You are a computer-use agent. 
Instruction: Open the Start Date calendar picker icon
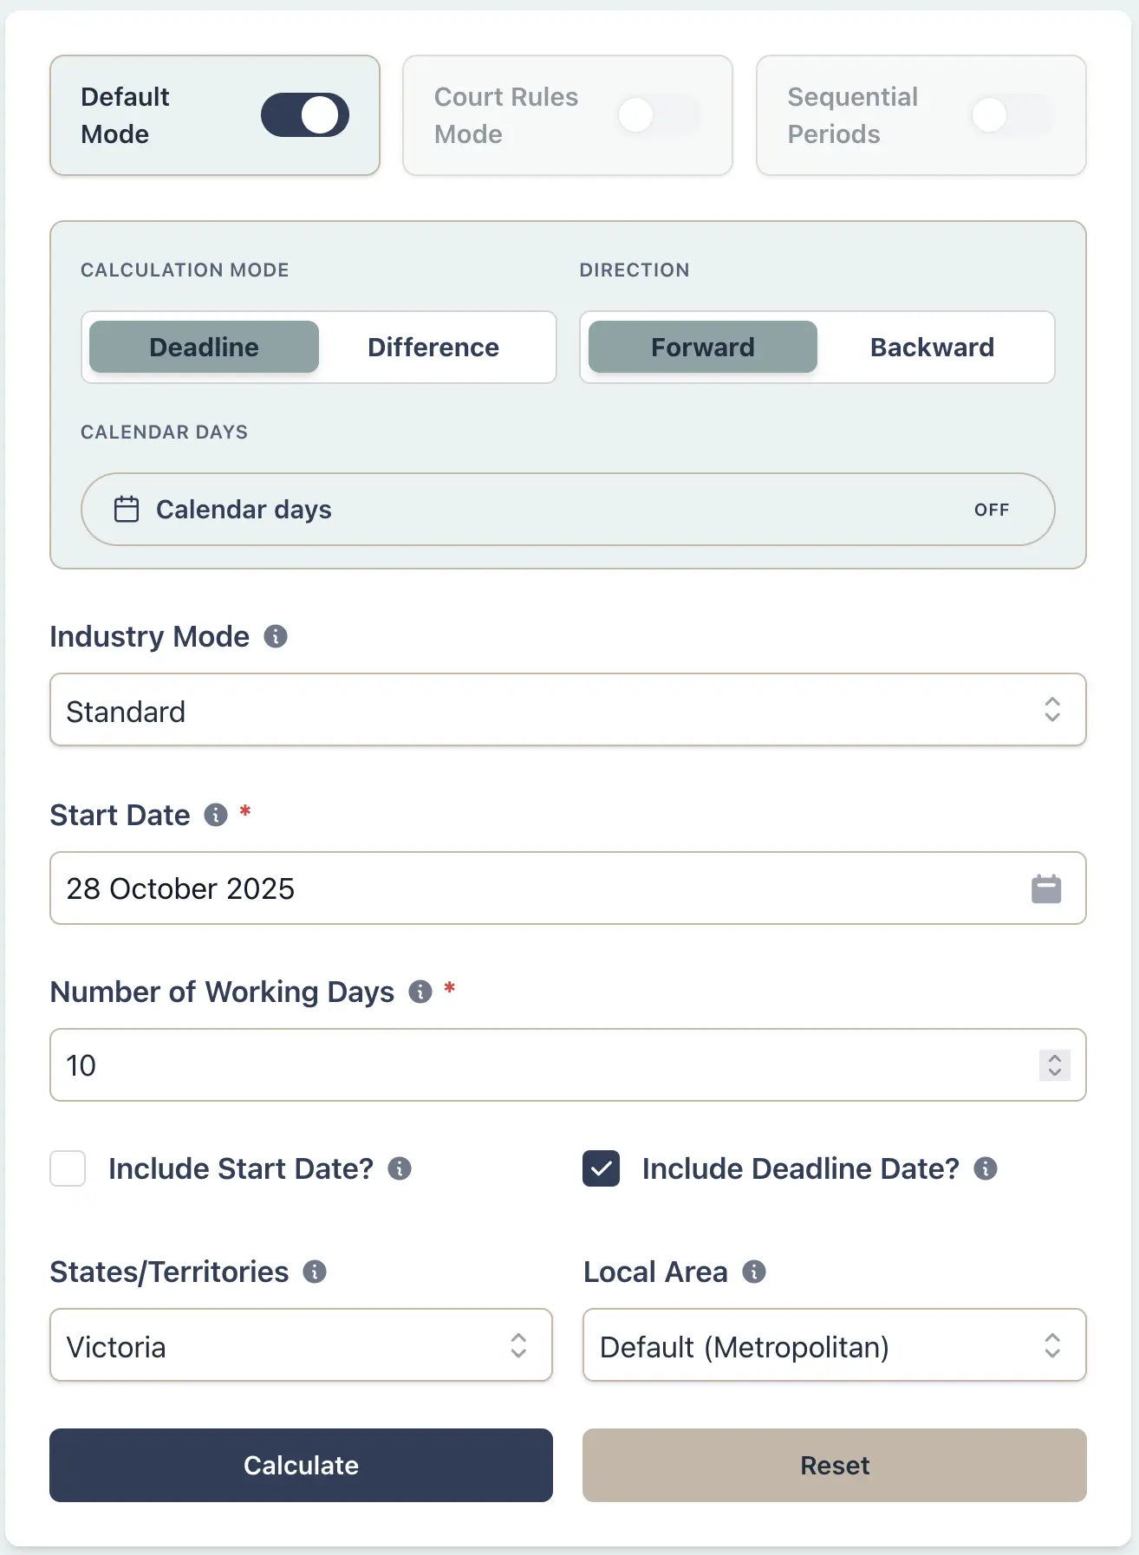click(1046, 888)
